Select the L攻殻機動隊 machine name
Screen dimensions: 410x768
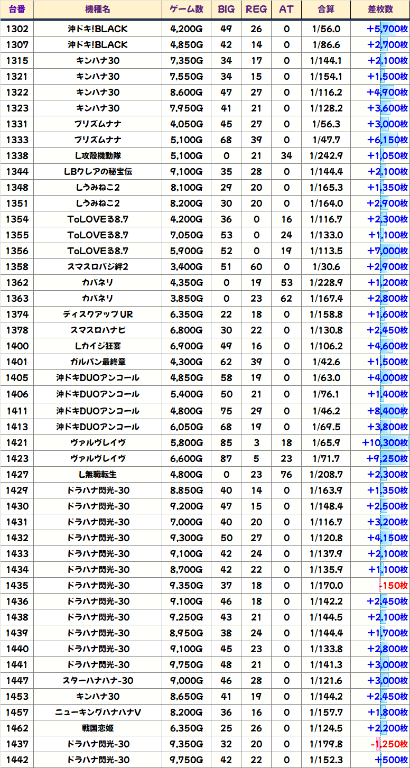[x=98, y=156]
